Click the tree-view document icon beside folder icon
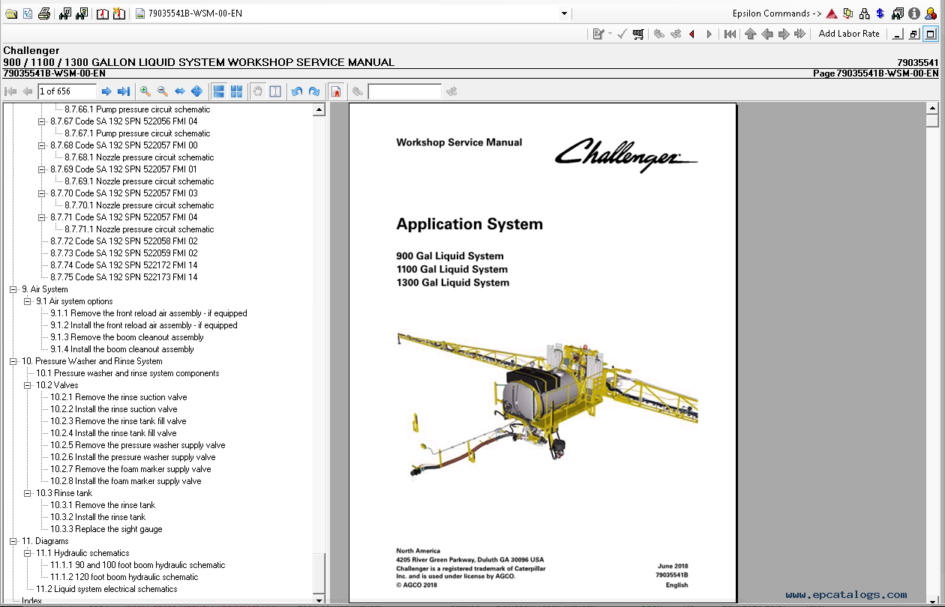945x607 pixels. tap(28, 13)
